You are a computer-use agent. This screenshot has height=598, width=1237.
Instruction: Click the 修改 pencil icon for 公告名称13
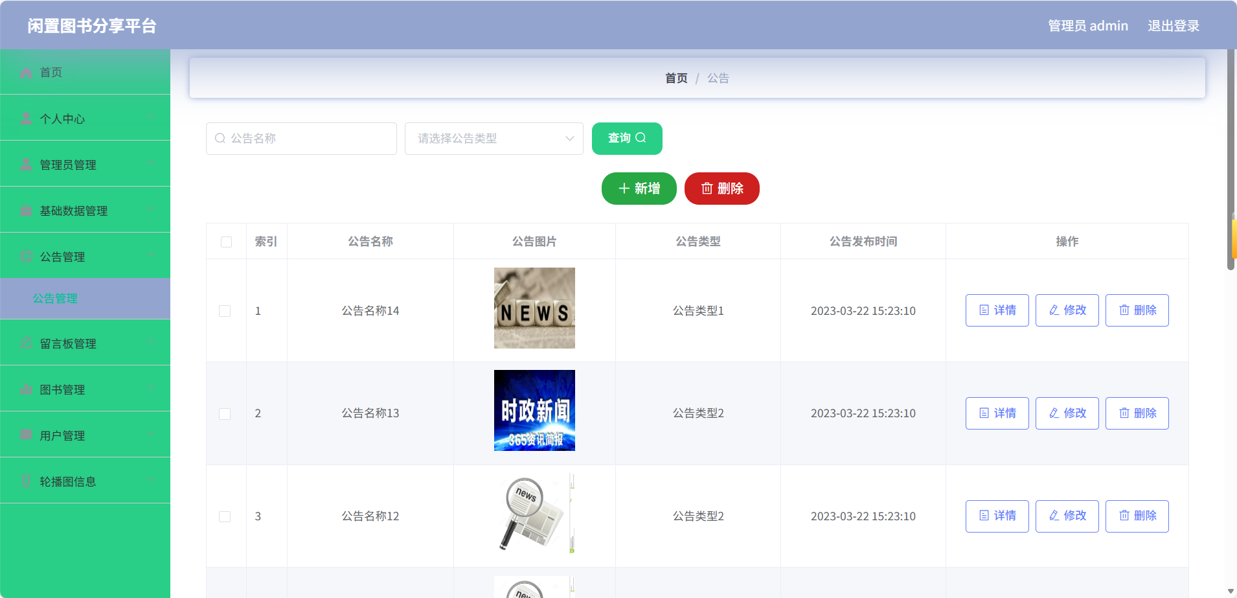(1054, 413)
